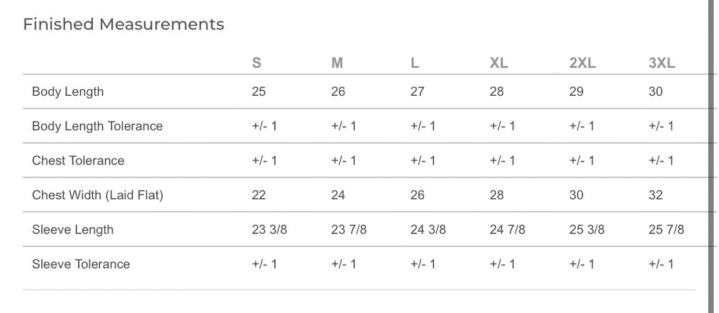
Task: Click the Chest Width (Laid Flat) label
Action: click(x=98, y=195)
